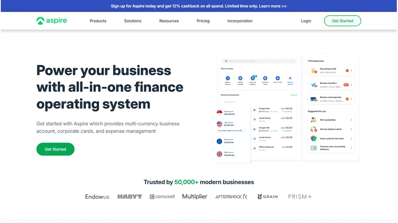
Task: Click the HABYT partner logo
Action: (x=129, y=197)
